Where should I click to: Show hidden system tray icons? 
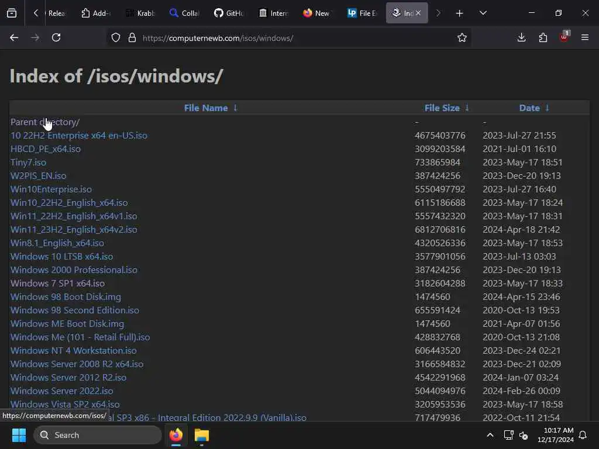coord(490,435)
